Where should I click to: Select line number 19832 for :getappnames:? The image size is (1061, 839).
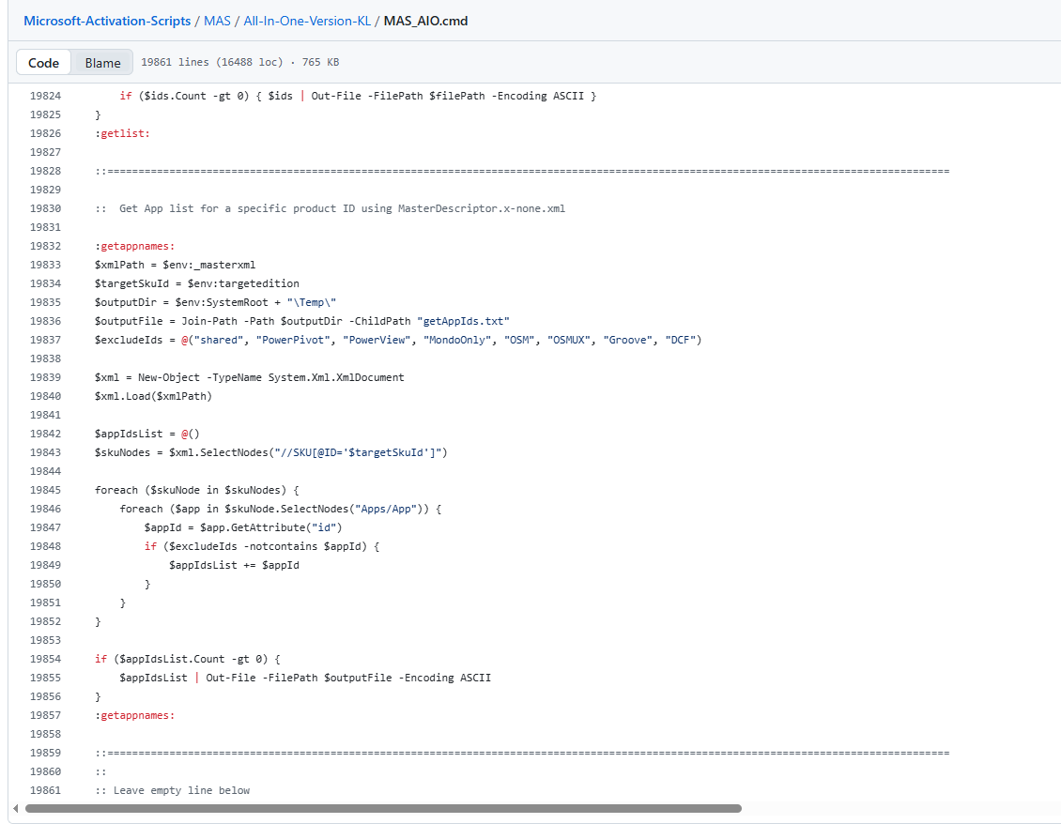[x=45, y=246]
